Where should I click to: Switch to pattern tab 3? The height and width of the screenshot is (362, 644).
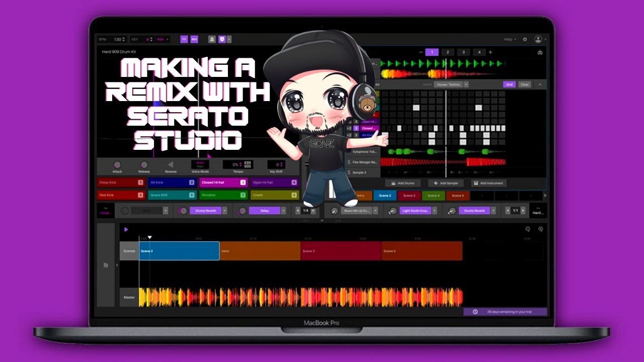pos(463,52)
